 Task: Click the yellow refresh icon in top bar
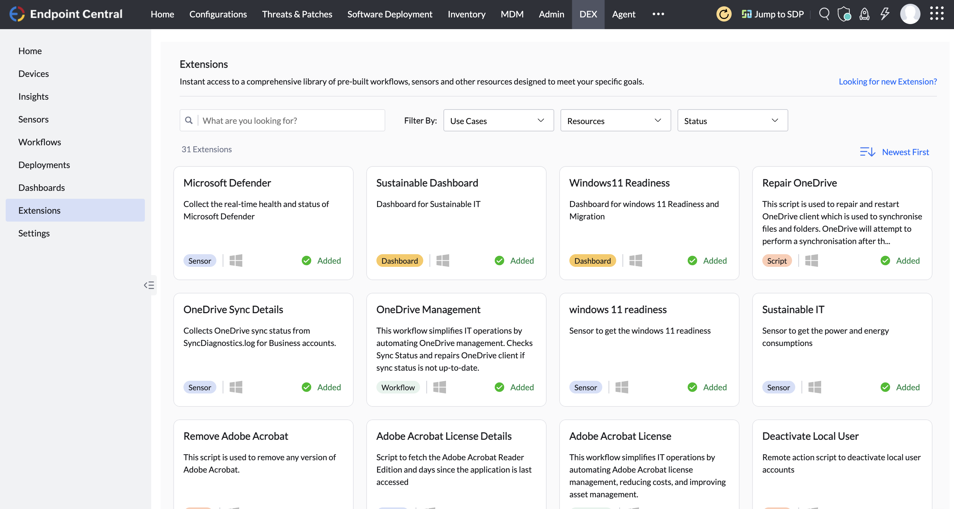(x=724, y=14)
